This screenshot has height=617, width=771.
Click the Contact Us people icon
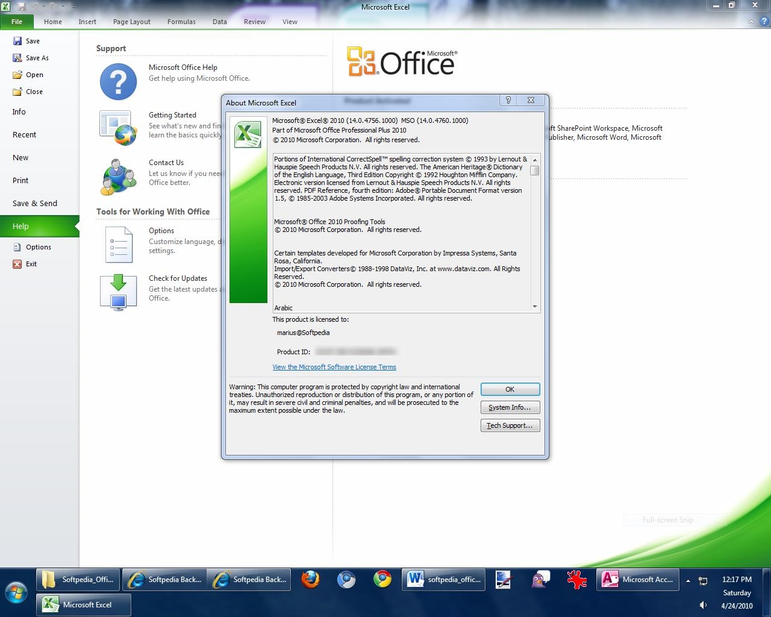pos(119,175)
